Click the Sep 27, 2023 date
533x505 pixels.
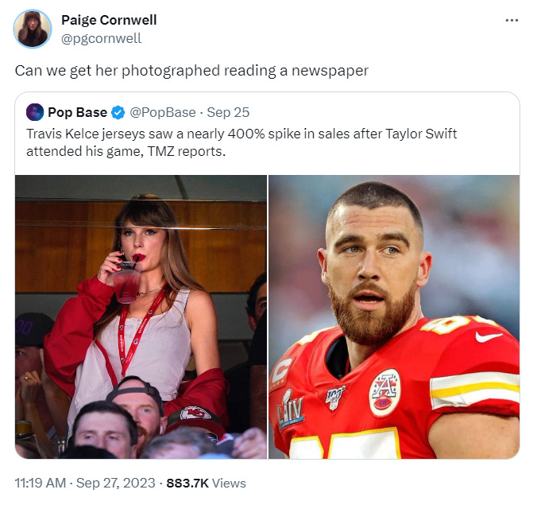tap(115, 483)
